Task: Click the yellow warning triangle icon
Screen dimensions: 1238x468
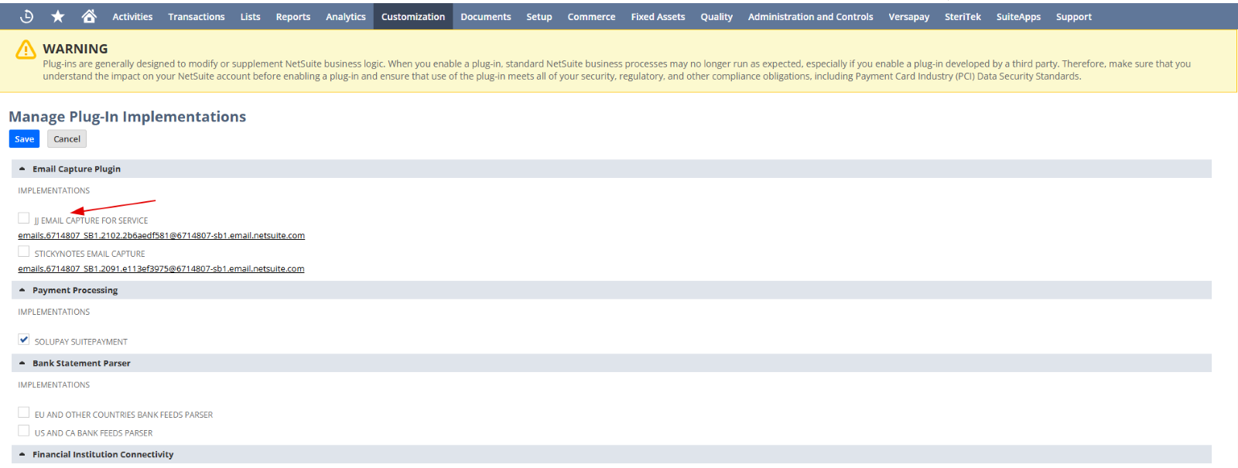Action: (x=26, y=50)
